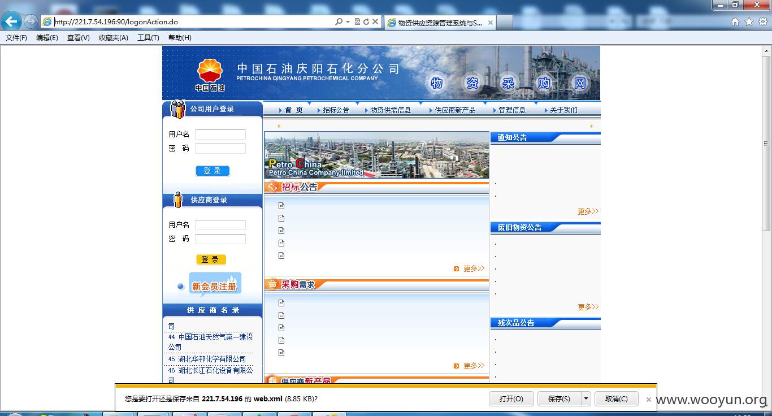Select supplier 45 湖北华邦化学有限公司

point(207,359)
